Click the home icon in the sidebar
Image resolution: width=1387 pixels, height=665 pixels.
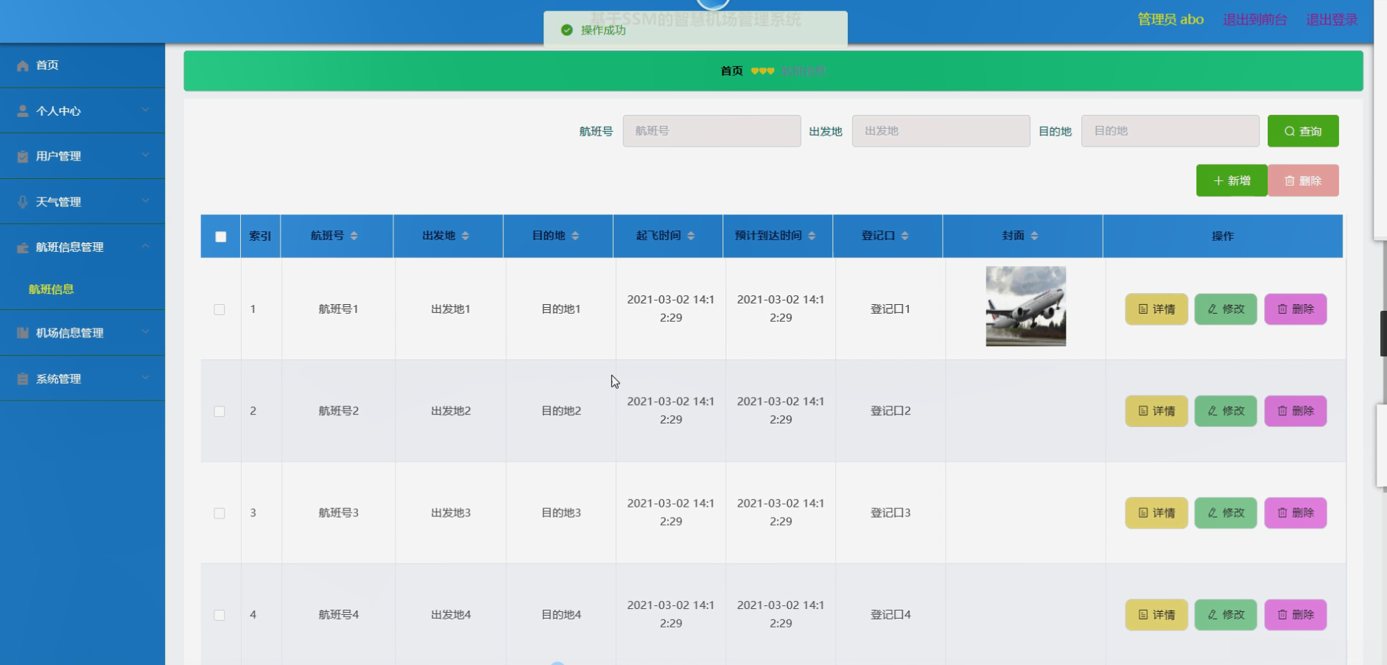pos(23,66)
